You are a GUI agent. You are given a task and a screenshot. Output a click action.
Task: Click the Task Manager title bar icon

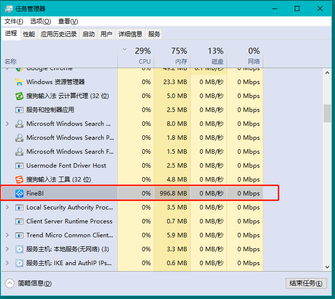[9, 9]
